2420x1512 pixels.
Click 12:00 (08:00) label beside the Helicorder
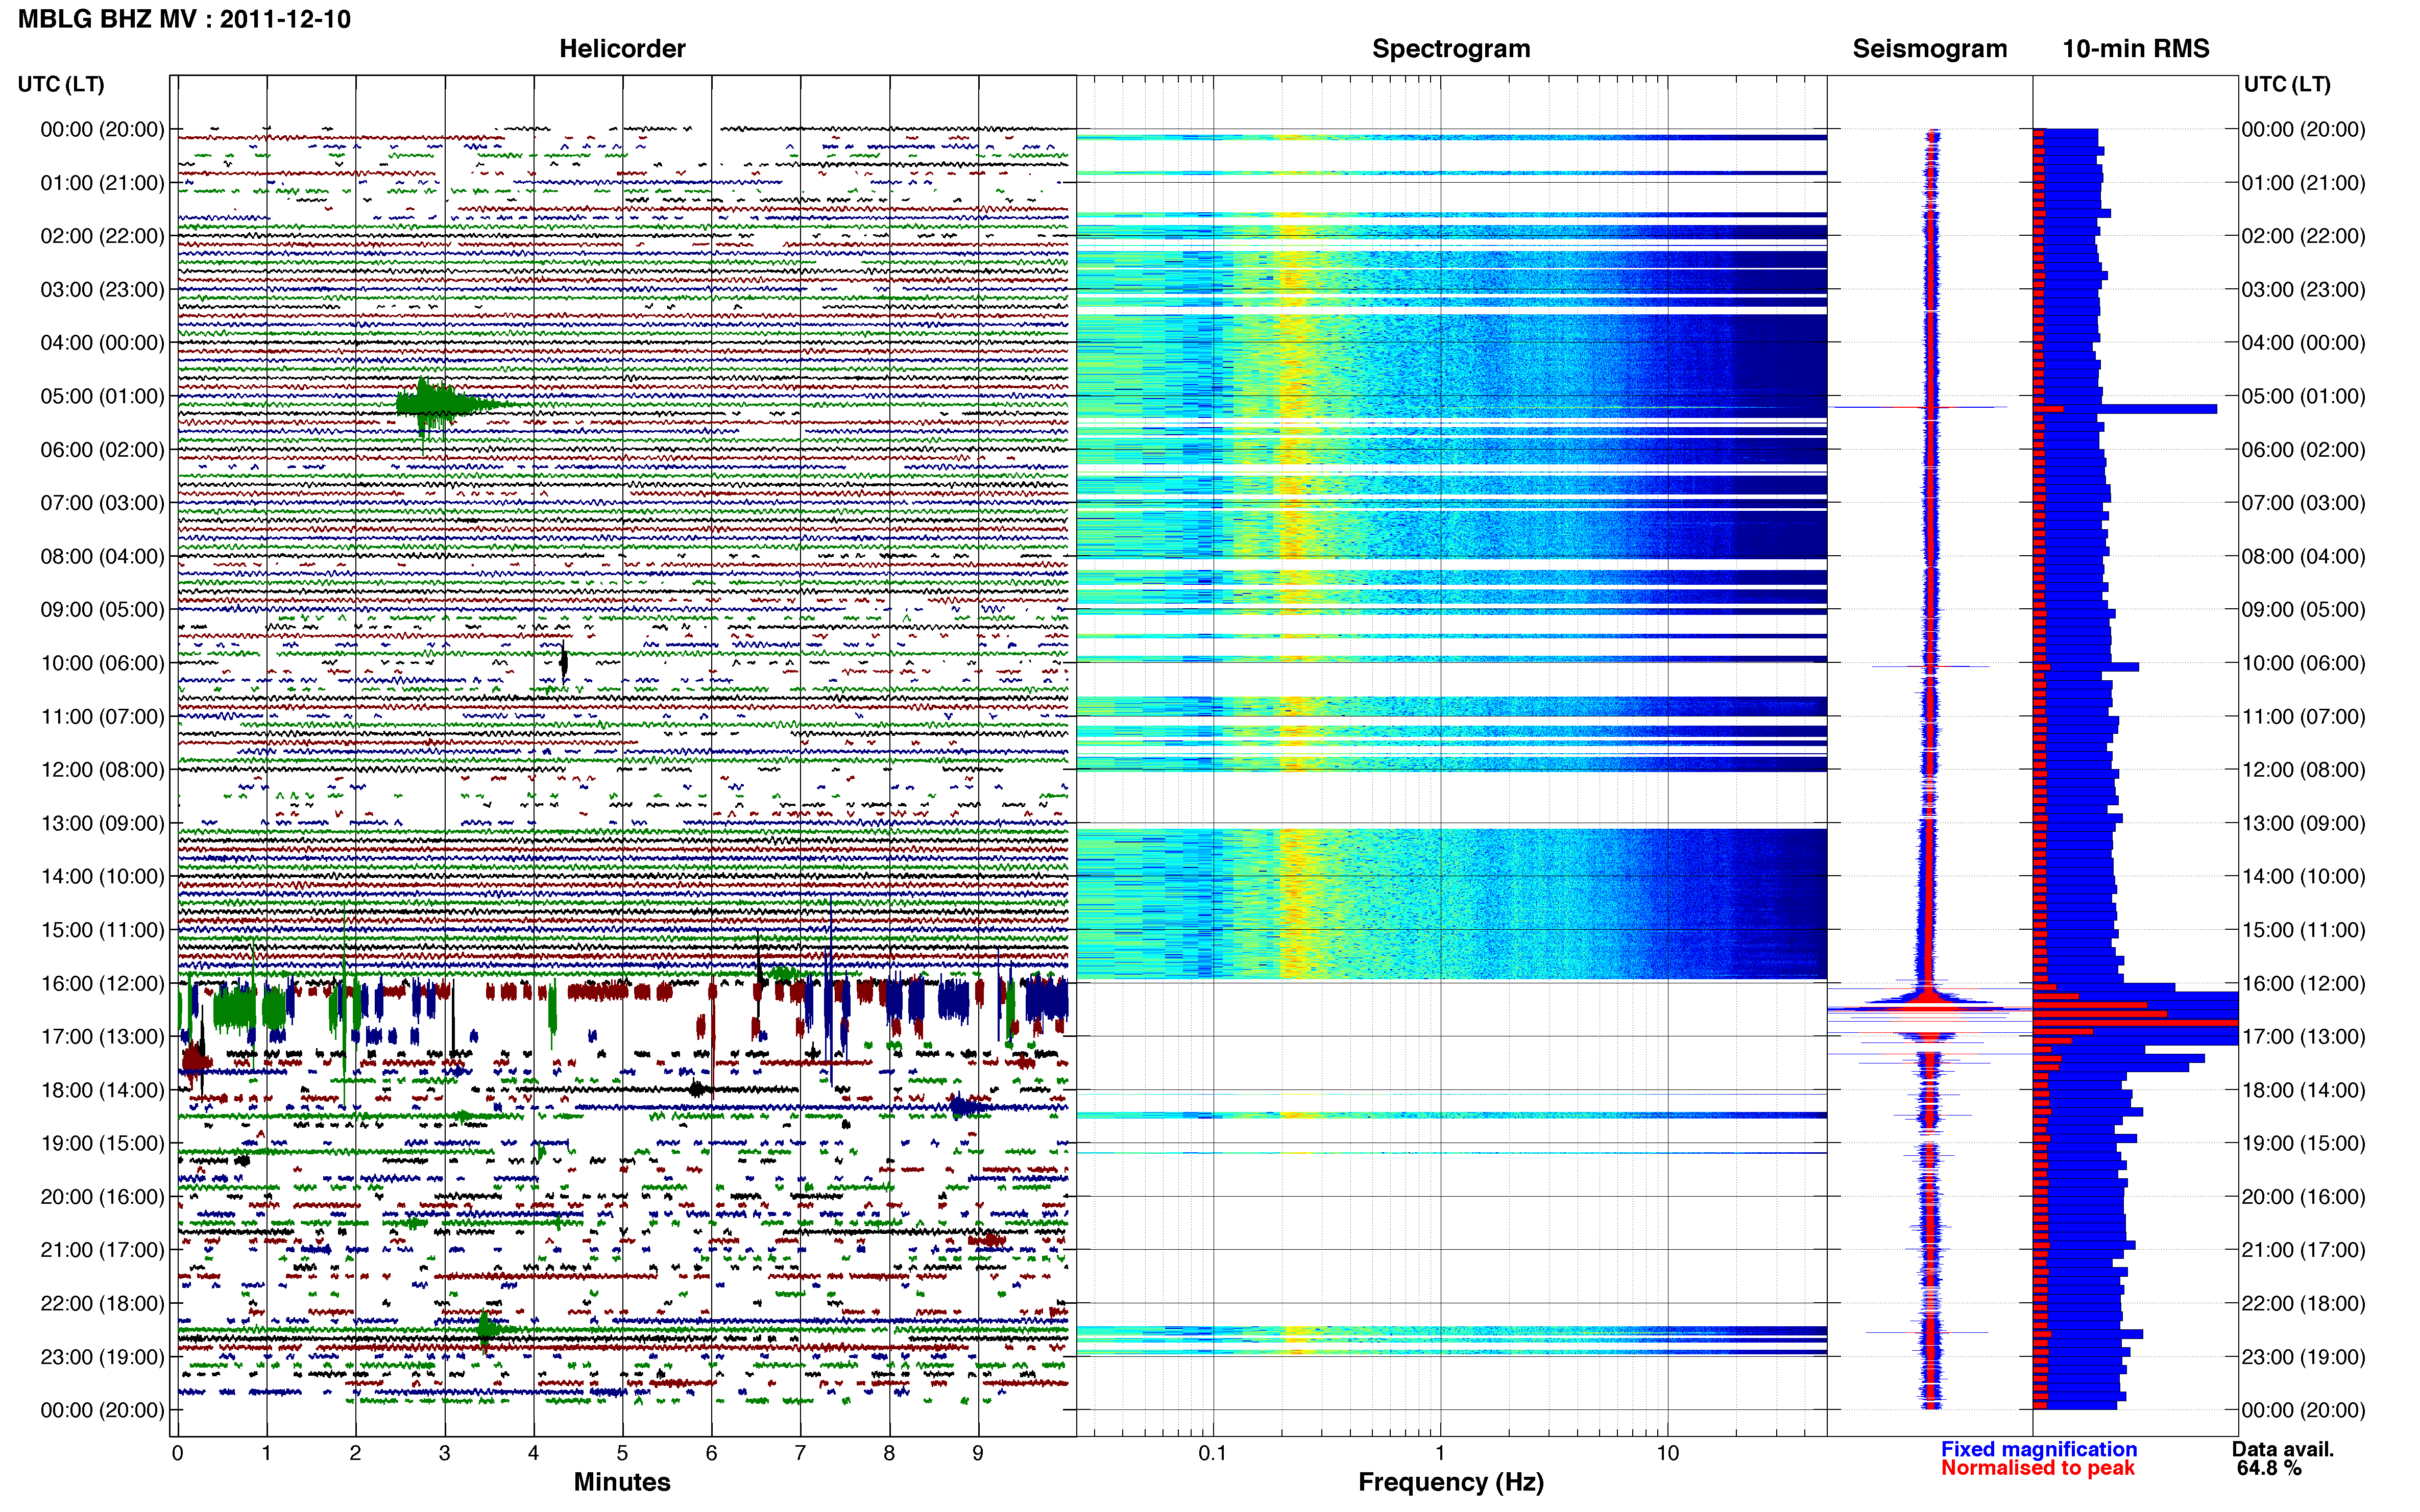click(102, 770)
